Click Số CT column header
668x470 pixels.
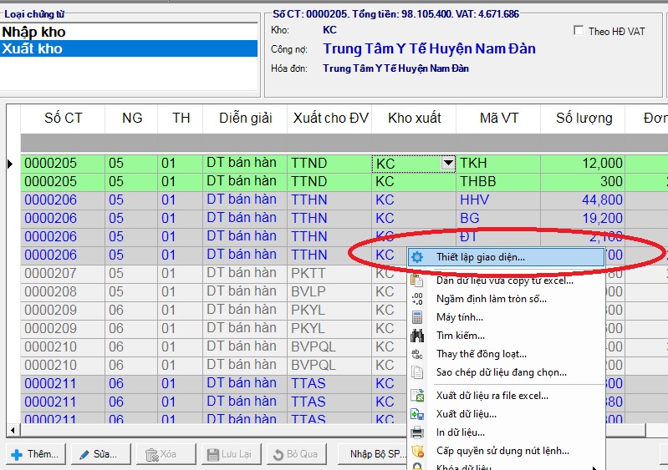[x=63, y=119]
